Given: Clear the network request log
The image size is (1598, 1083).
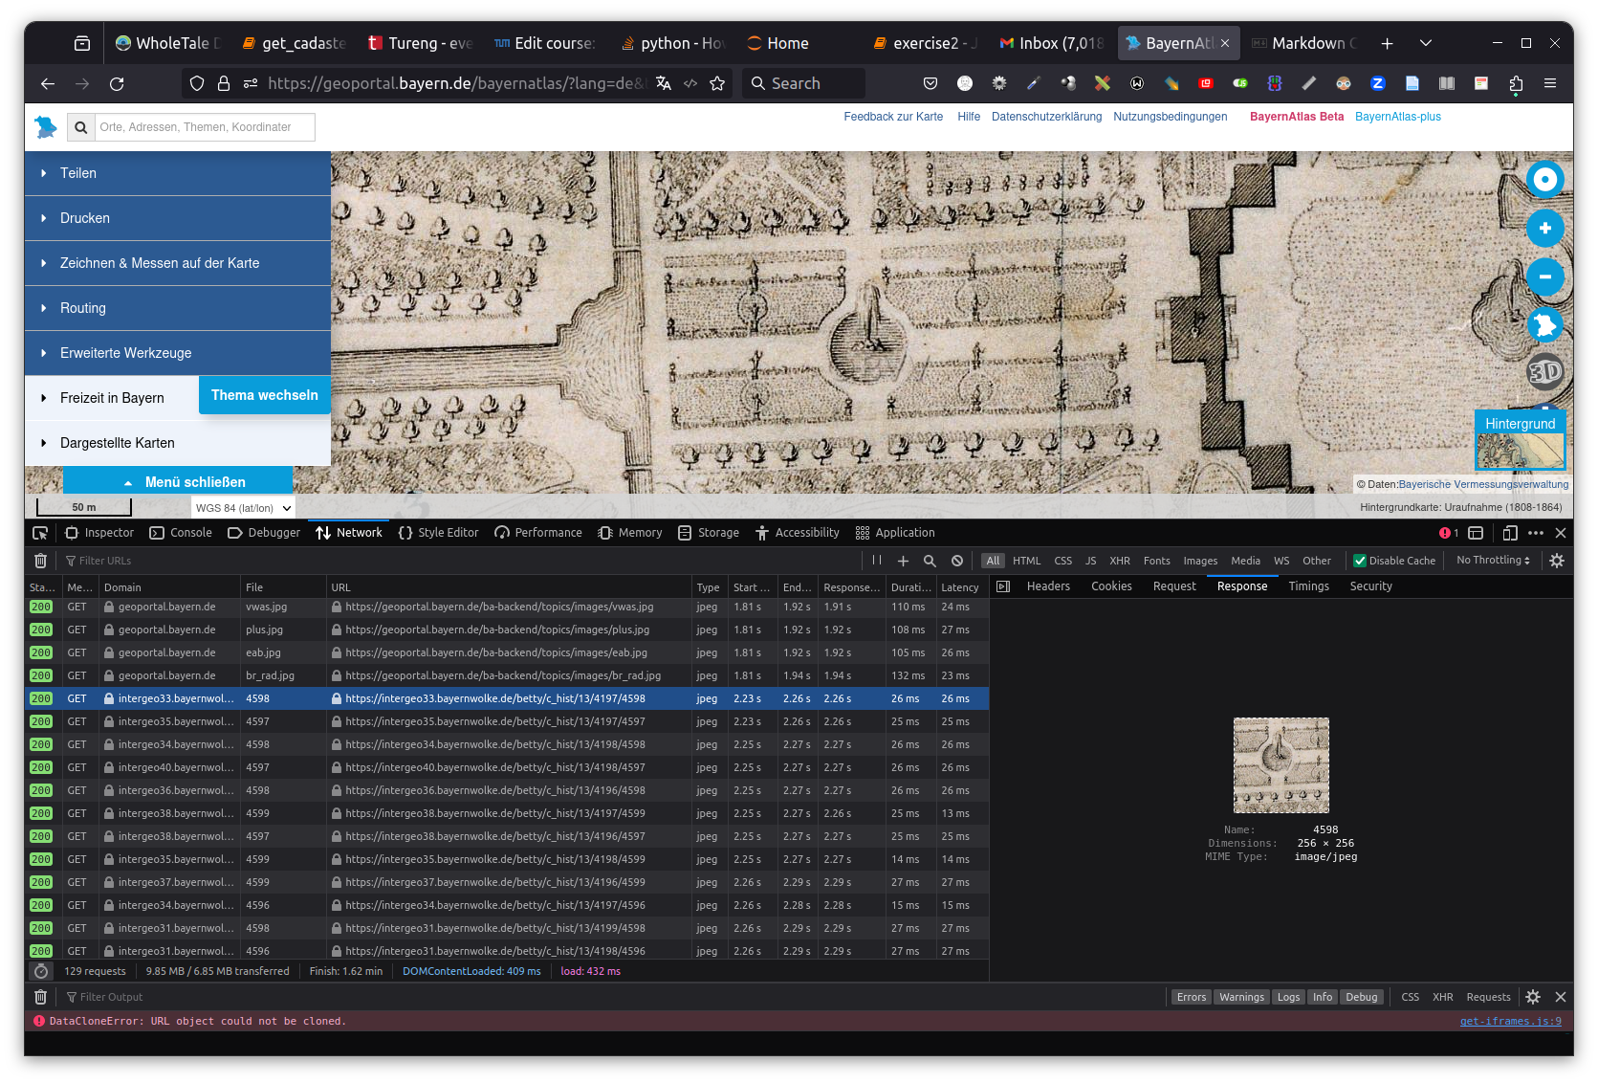Looking at the screenshot, I should (x=40, y=561).
